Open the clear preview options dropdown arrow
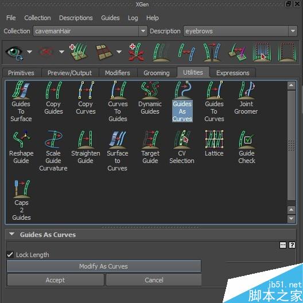Screen dimensions: 303x303 [61, 52]
